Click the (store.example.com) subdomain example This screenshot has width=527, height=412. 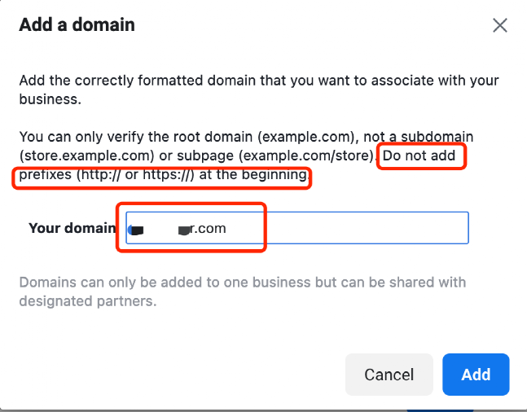[86, 156]
